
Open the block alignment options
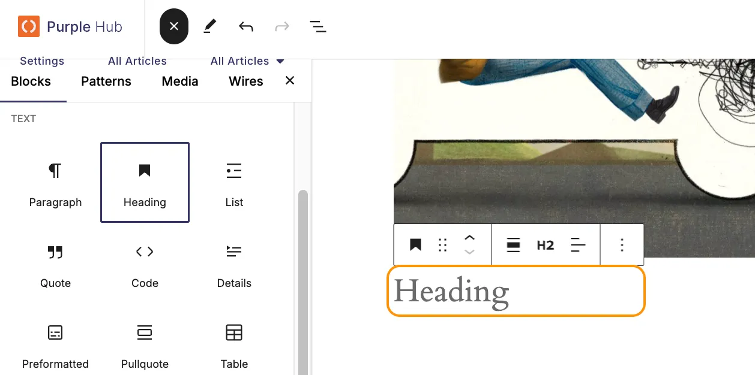(513, 244)
